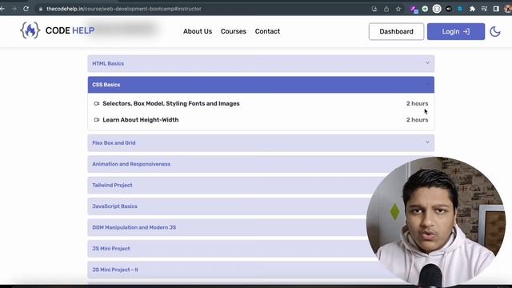Click video icon beside Selectors, Box Model lesson
This screenshot has width=512, height=288.
[x=96, y=103]
